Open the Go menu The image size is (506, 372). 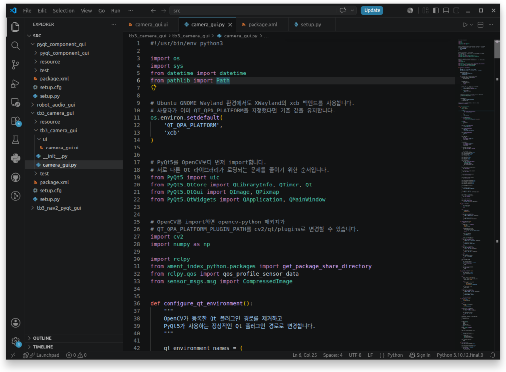(102, 11)
